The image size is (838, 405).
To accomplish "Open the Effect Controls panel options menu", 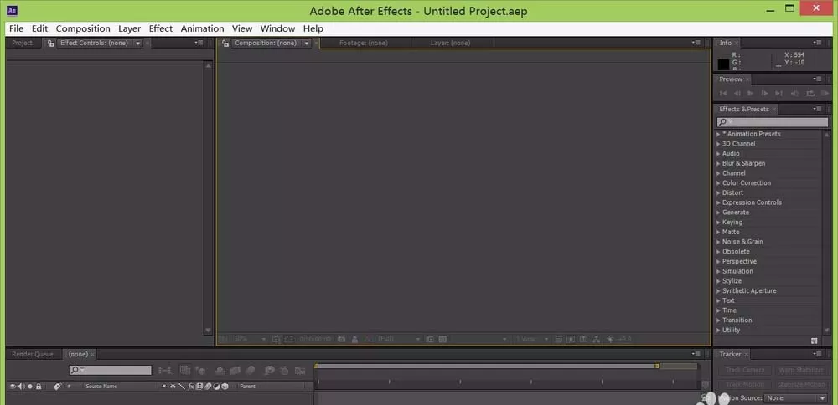I will tap(199, 43).
